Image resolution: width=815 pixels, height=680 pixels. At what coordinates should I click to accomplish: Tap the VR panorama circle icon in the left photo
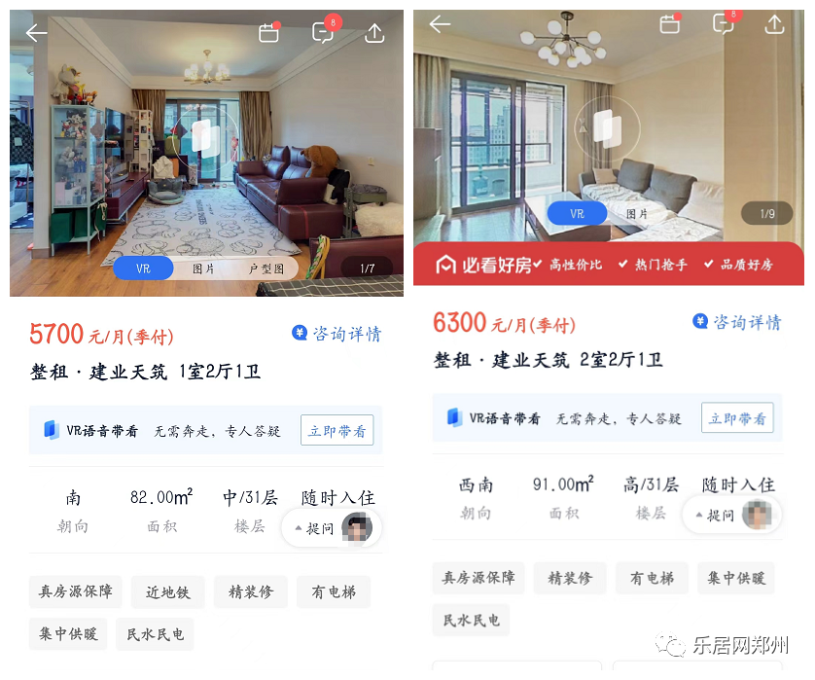[x=206, y=138]
